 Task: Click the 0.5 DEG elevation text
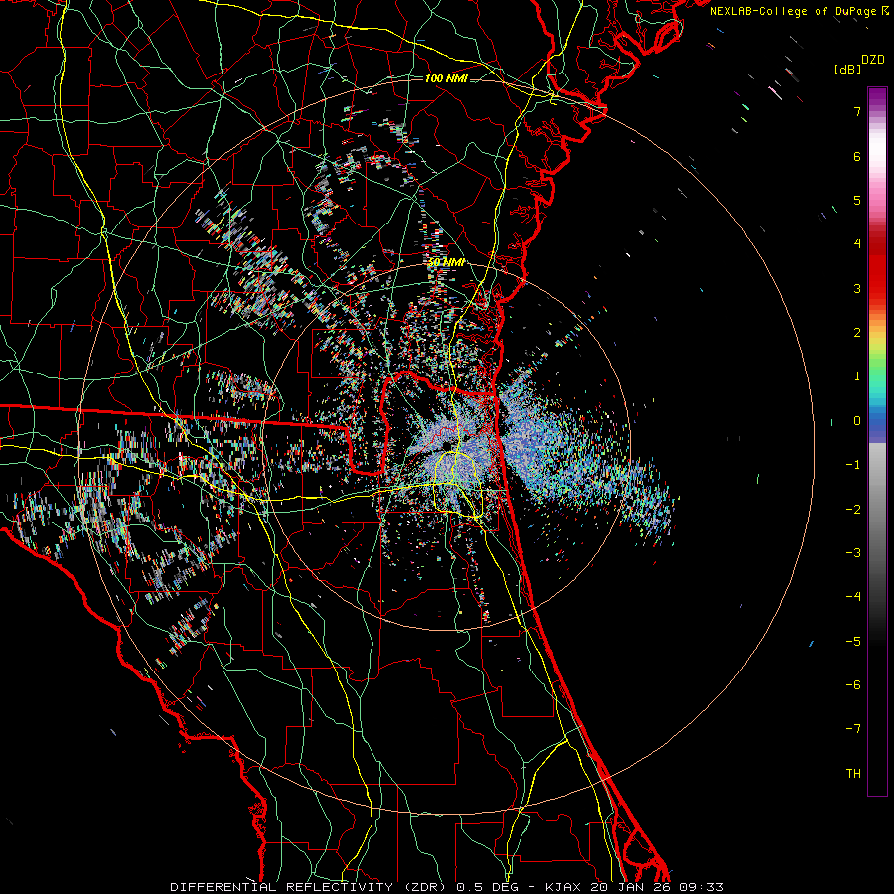pos(487,887)
